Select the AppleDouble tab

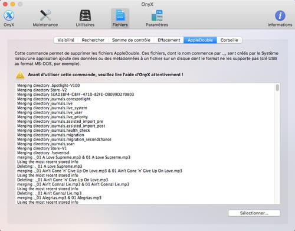200,40
